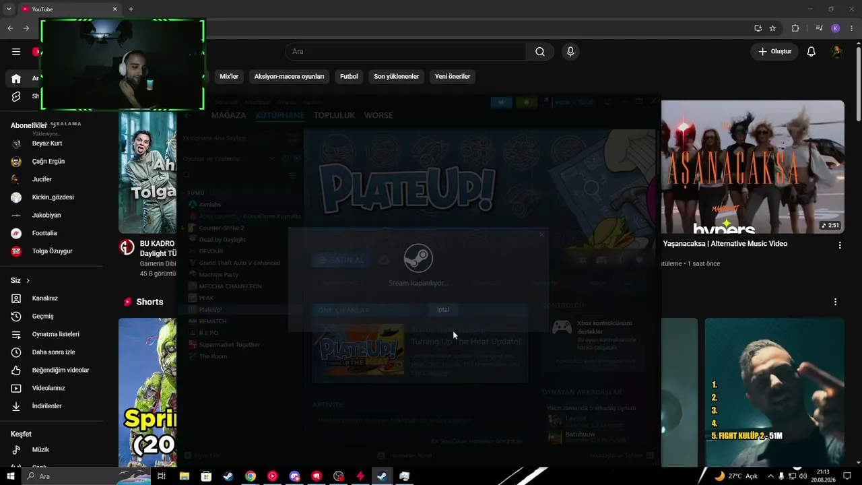Open Oynatma listeleri in the sidebar
Image resolution: width=862 pixels, height=485 pixels.
(55, 334)
